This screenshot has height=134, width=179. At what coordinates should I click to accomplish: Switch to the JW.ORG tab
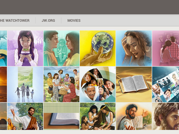pos(48,20)
